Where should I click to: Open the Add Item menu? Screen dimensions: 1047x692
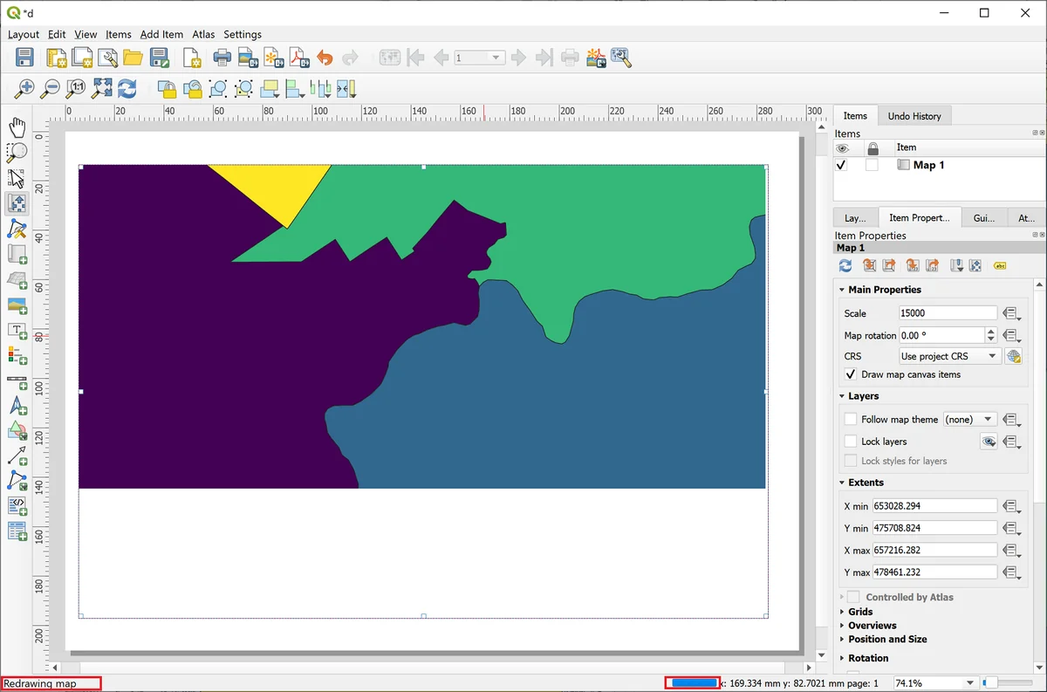pos(161,35)
